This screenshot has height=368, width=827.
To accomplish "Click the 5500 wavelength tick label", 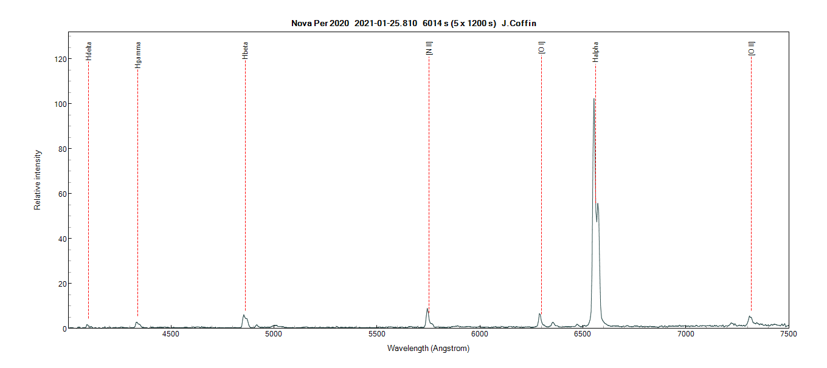I will coord(377,335).
